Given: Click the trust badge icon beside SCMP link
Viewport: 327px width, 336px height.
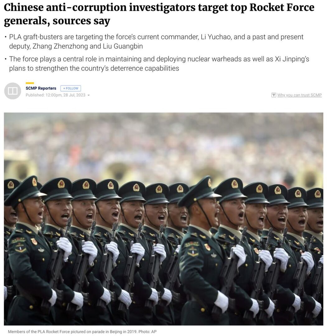Looking at the screenshot, I should click(x=274, y=95).
